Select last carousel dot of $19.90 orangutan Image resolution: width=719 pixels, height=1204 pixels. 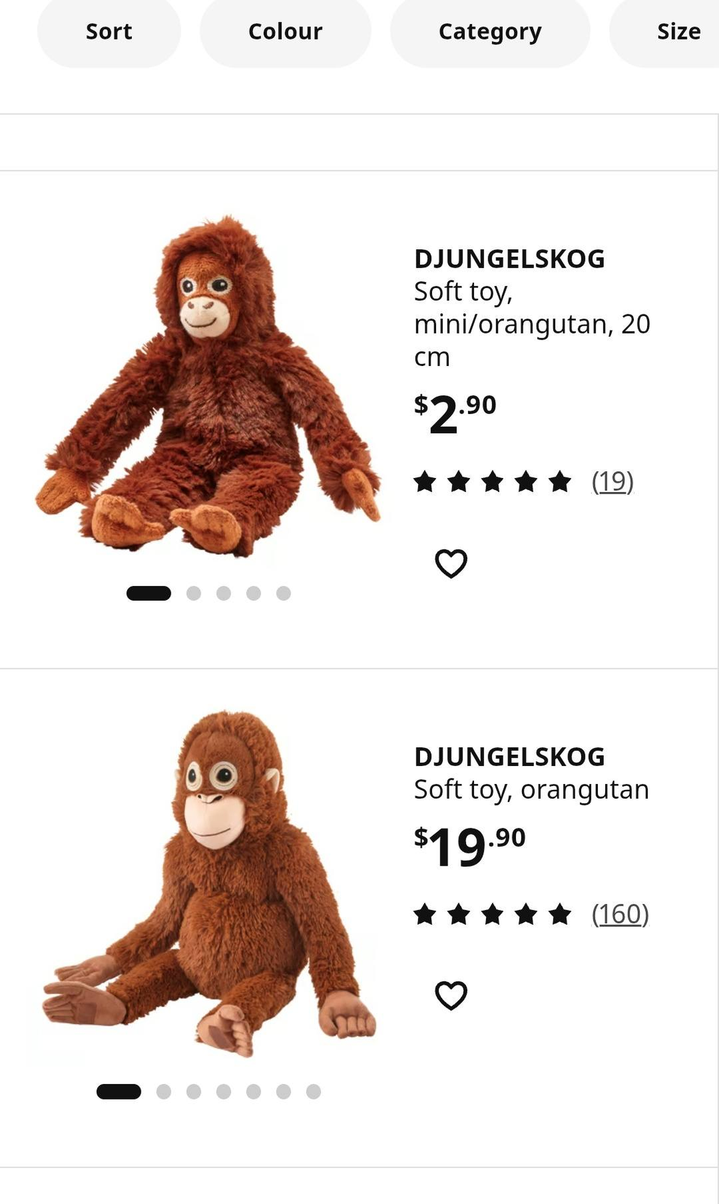[313, 1091]
